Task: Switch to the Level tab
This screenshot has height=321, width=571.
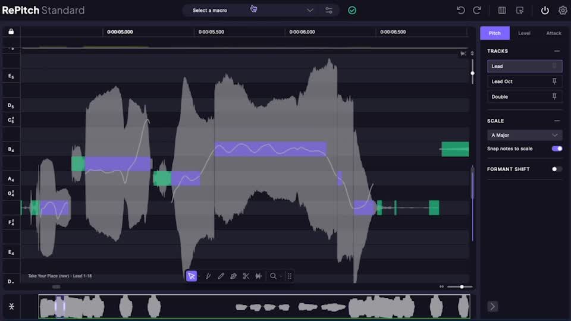Action: [524, 33]
